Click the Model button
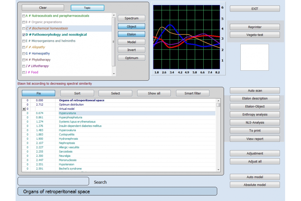The height and width of the screenshot is (201, 301). pyautogui.click(x=131, y=42)
